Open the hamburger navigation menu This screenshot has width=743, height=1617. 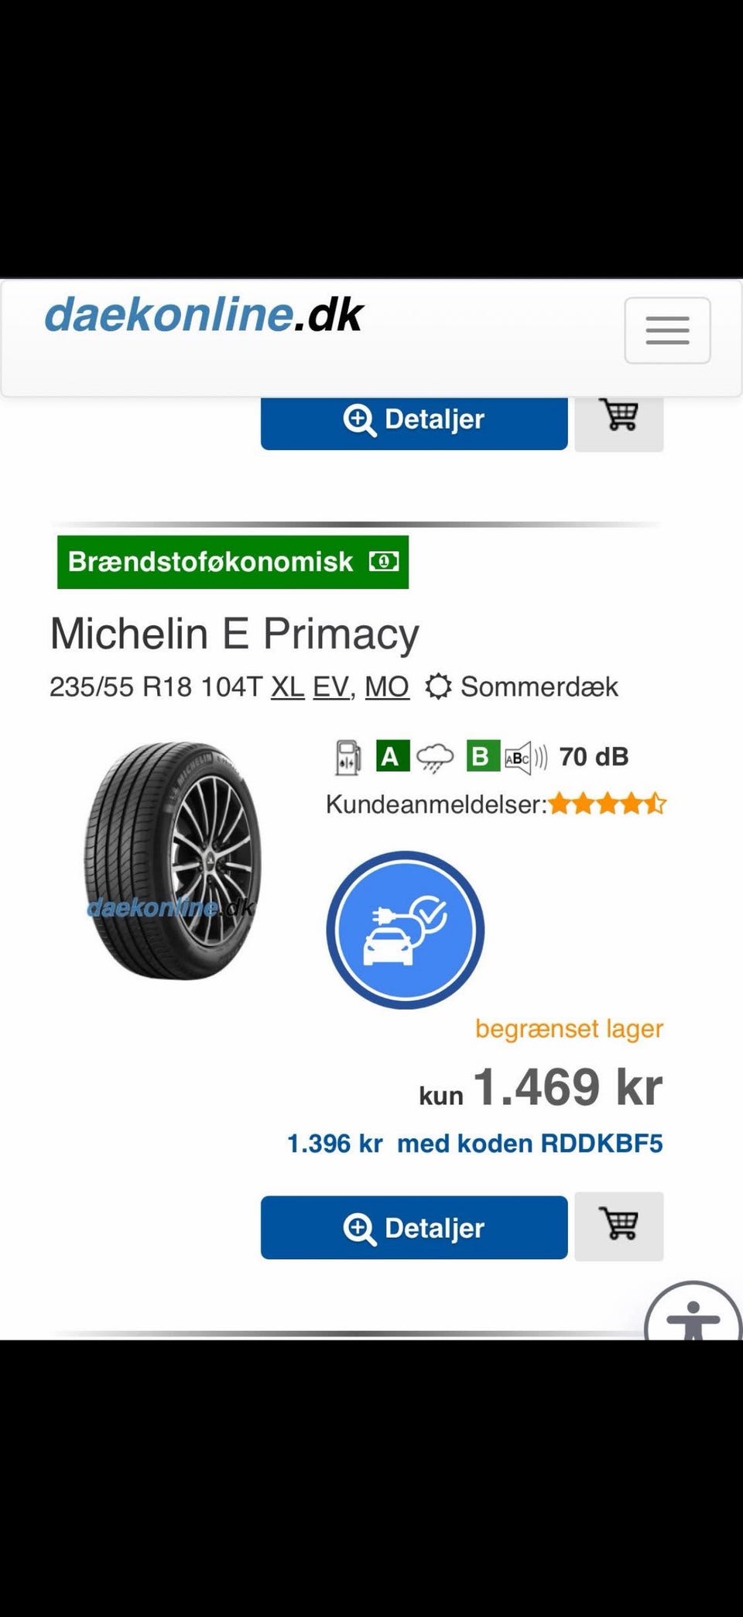(x=667, y=330)
